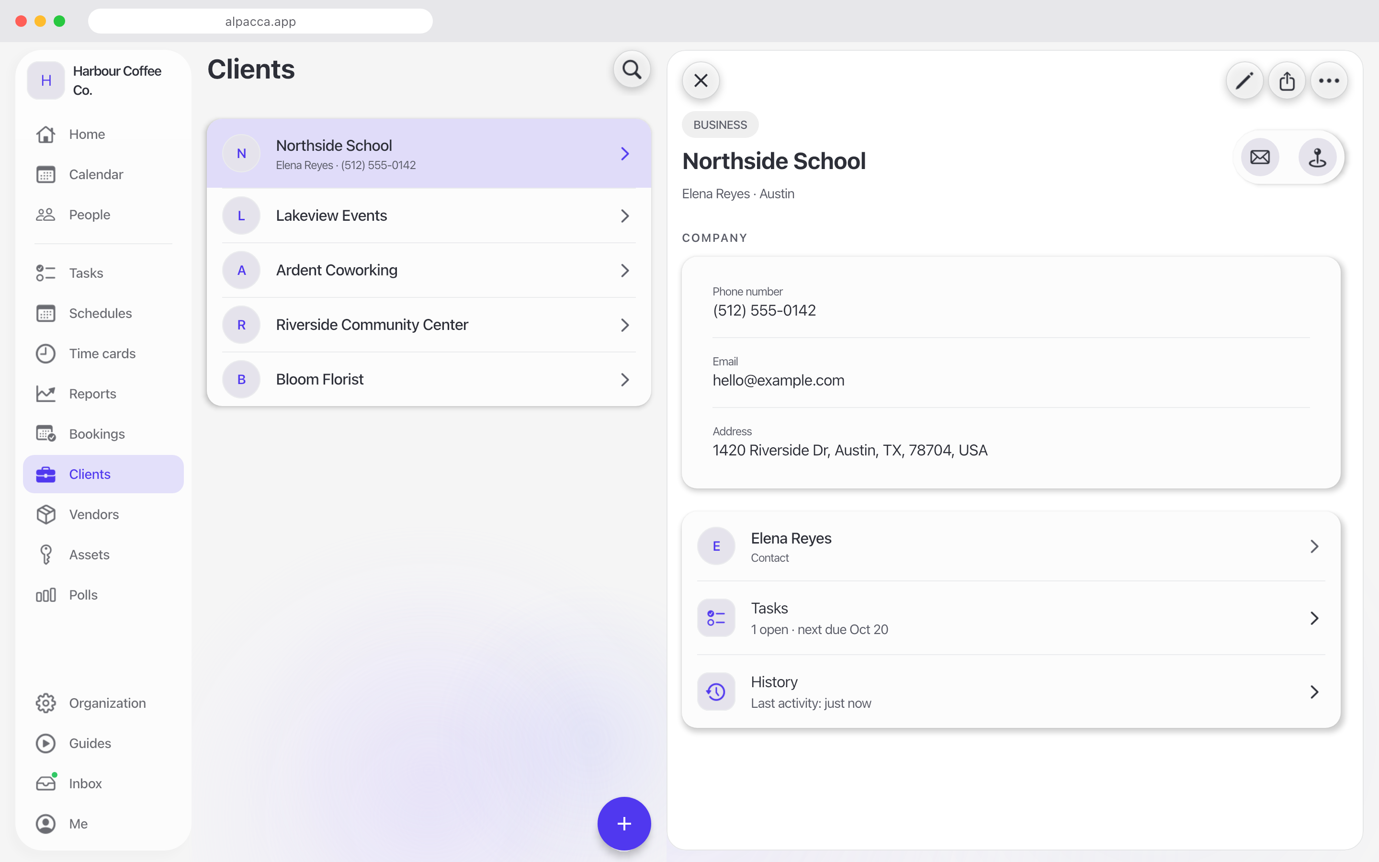The height and width of the screenshot is (862, 1379).
Task: Select the Harbour Coffee Co. organization header
Action: point(103,80)
